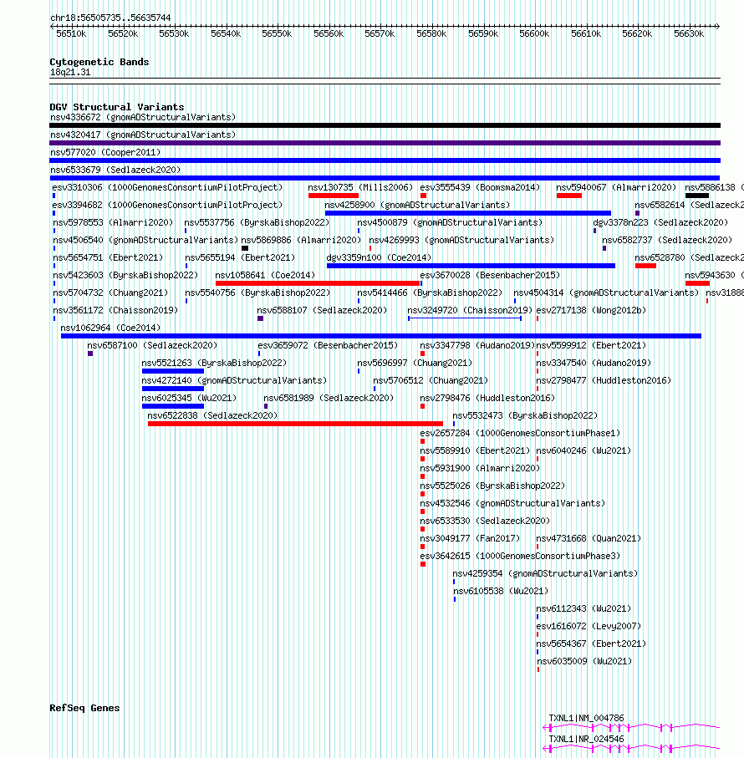Viewport: 744px width, 758px height.
Task: Click esv3659072 (Besenbacher2015) label
Action: 328,345
